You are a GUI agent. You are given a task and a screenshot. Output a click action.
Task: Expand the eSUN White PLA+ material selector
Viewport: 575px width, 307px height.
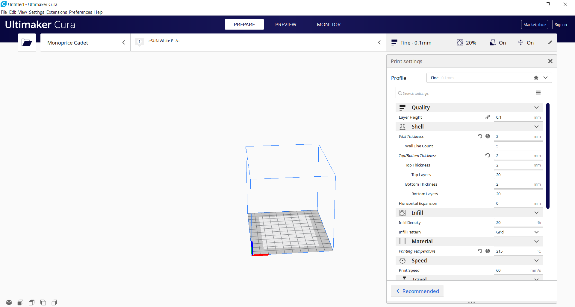click(x=258, y=42)
